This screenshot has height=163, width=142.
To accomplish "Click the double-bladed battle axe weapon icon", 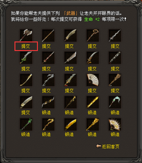I will [26, 36].
